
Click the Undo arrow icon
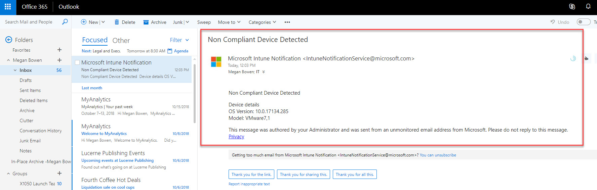pos(553,22)
